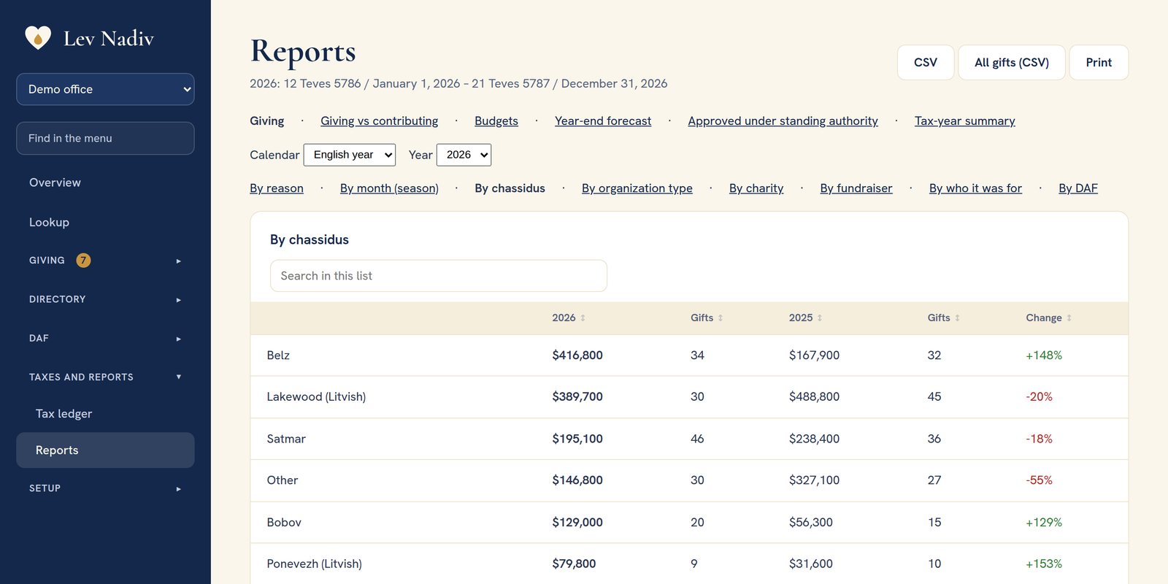
Task: Expand the Giving sidebar section
Action: pyautogui.click(x=105, y=261)
